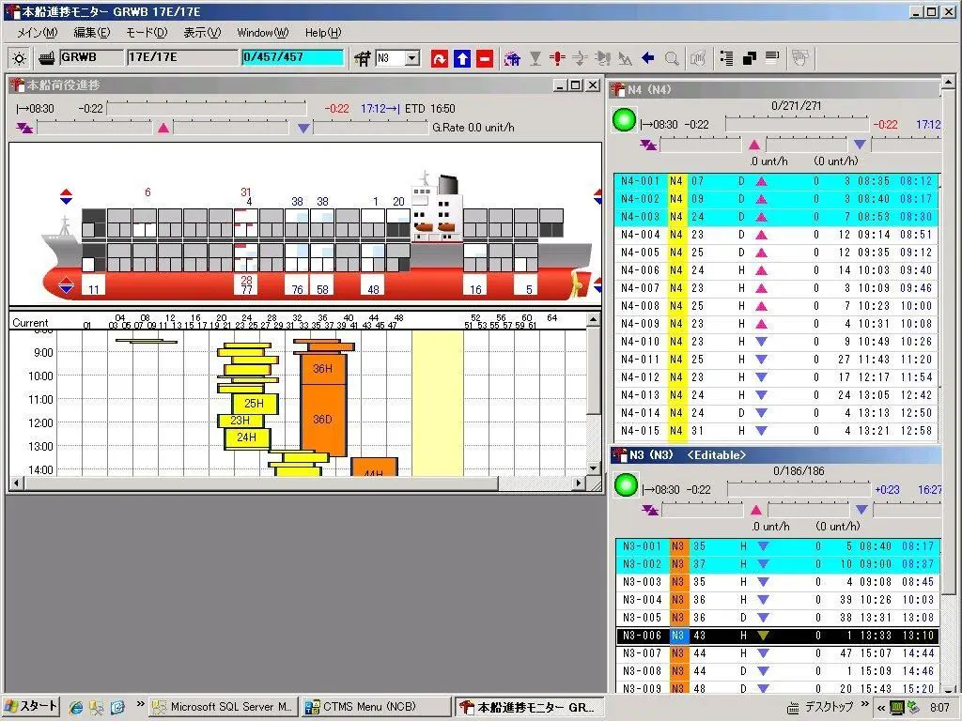Click the red curved-arrow refresh toolbar icon
Screen dimensions: 962x721
click(x=439, y=59)
